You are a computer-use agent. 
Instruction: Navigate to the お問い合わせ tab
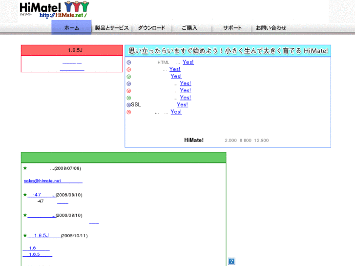[x=271, y=28]
